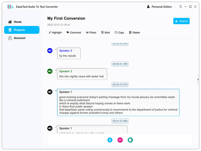Insert a Photo from the toolbar
The image size is (201, 151).
(91, 32)
